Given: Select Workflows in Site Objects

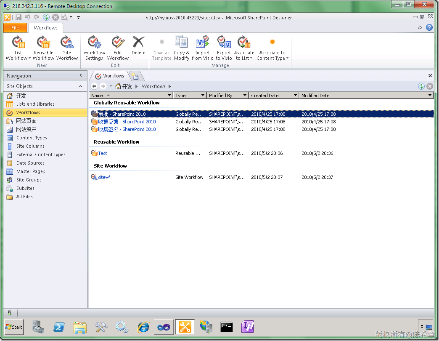Looking at the screenshot, I should tap(45, 112).
